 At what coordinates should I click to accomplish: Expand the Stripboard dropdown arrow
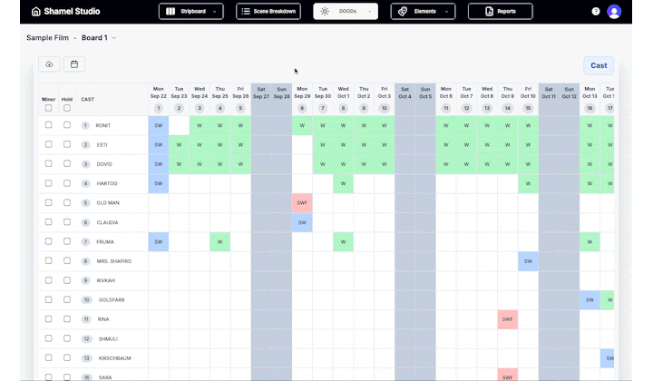[215, 12]
